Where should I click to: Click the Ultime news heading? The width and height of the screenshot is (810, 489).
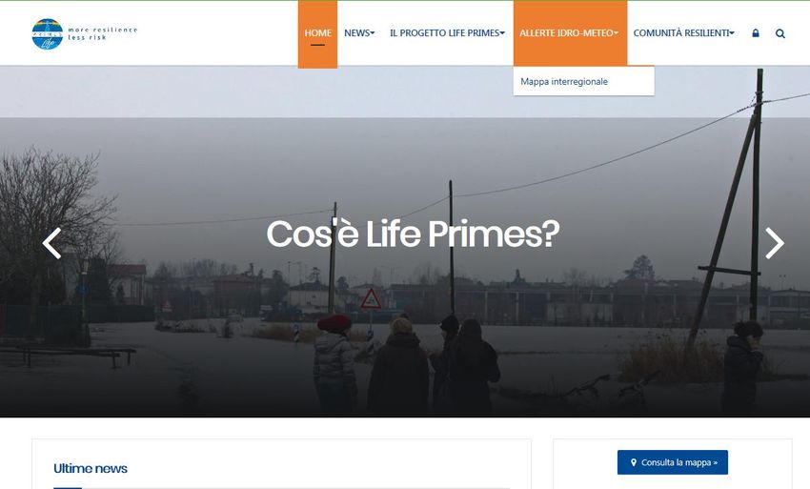(x=91, y=468)
